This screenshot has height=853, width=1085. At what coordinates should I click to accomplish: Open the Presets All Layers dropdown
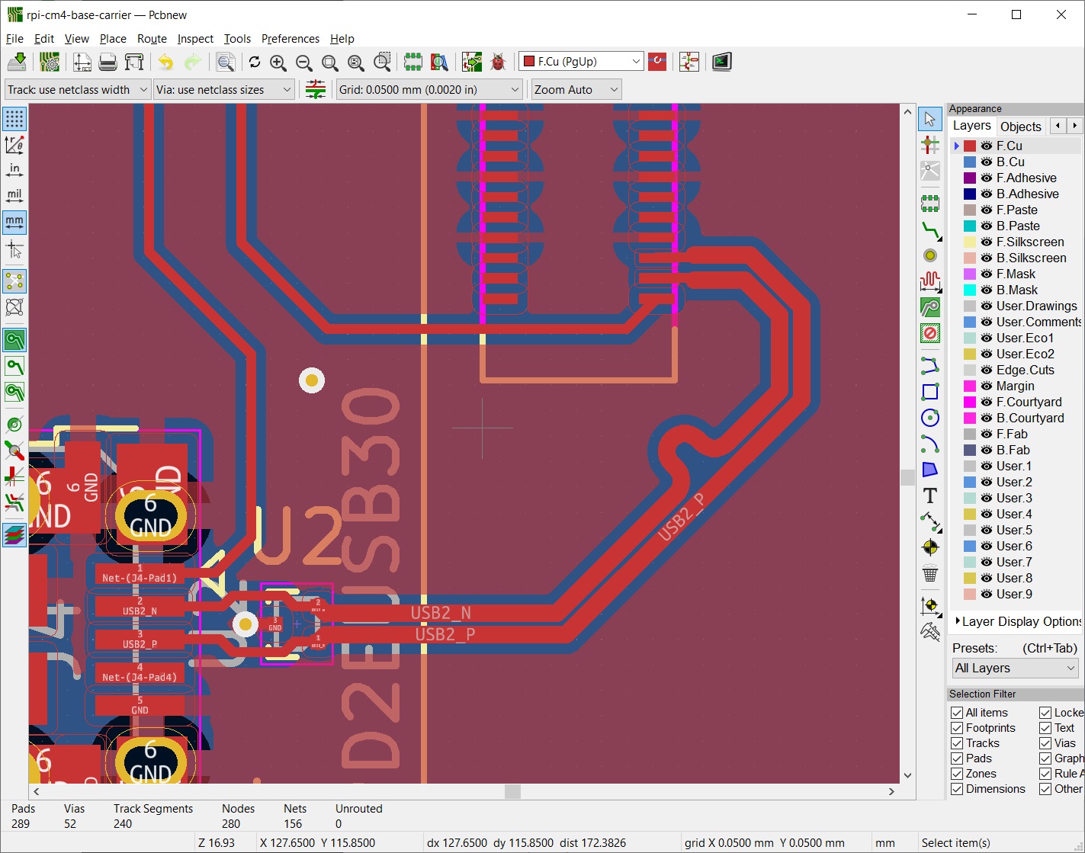tap(1015, 669)
